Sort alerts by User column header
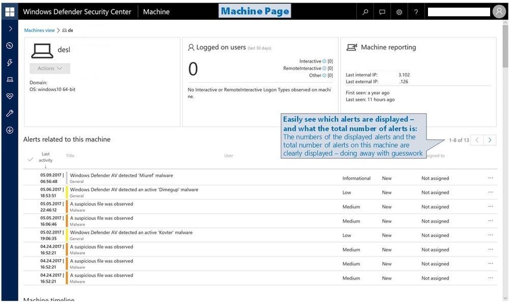This screenshot has width=509, height=302. click(229, 156)
